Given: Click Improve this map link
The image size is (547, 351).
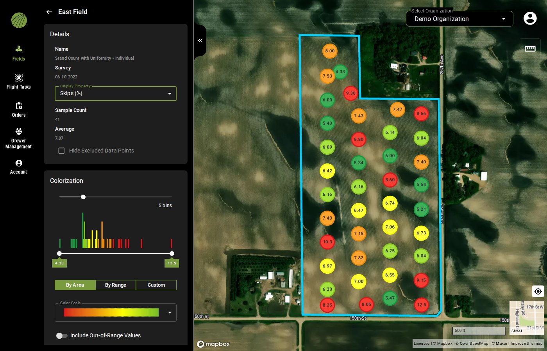Looking at the screenshot, I should point(527,344).
